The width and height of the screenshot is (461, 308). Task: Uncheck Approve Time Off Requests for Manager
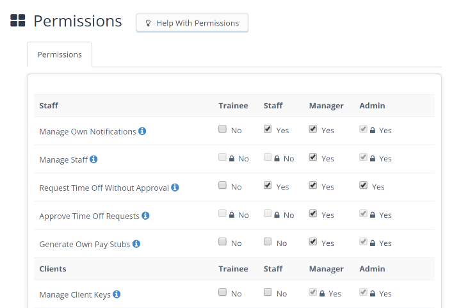click(x=313, y=213)
